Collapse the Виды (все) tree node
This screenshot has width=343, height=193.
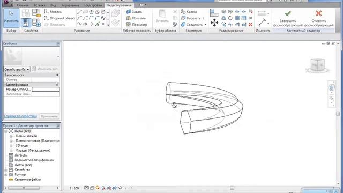[6, 131]
